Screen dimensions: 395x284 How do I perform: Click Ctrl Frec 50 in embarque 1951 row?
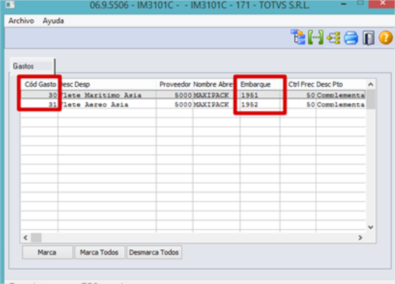point(298,95)
